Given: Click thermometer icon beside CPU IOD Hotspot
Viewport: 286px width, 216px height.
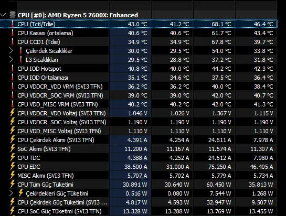Looking at the screenshot, I should click(13, 69).
